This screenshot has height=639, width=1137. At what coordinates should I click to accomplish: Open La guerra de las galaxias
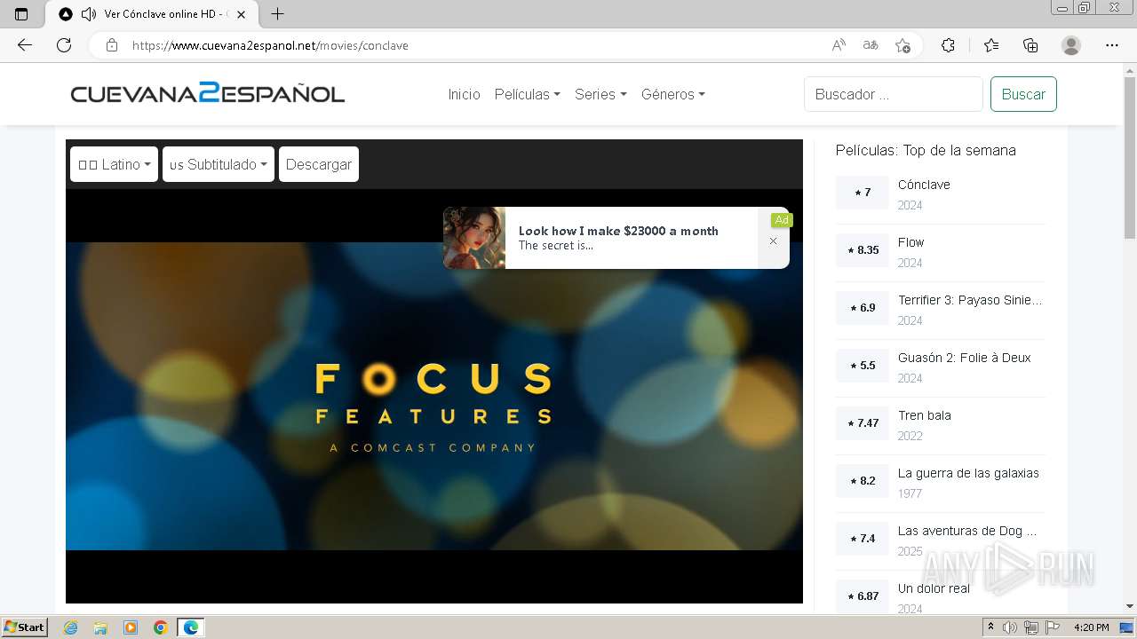pos(968,473)
